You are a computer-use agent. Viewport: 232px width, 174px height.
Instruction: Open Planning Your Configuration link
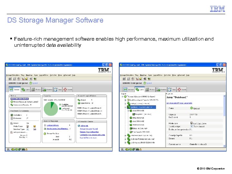[89, 132]
